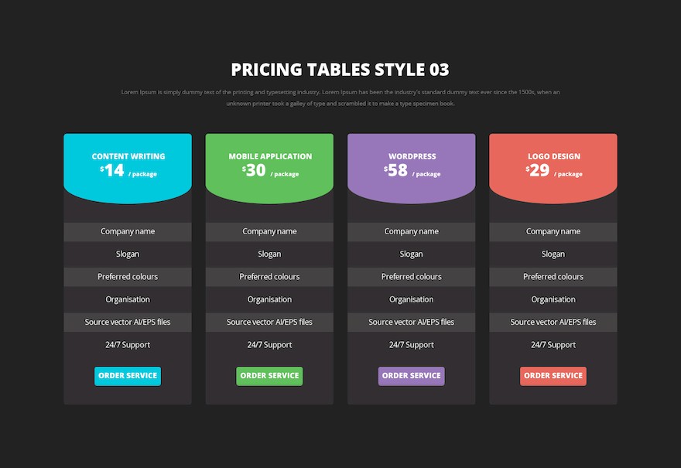Click red Order Service for Logo Design
This screenshot has height=468, width=681.
coord(553,376)
